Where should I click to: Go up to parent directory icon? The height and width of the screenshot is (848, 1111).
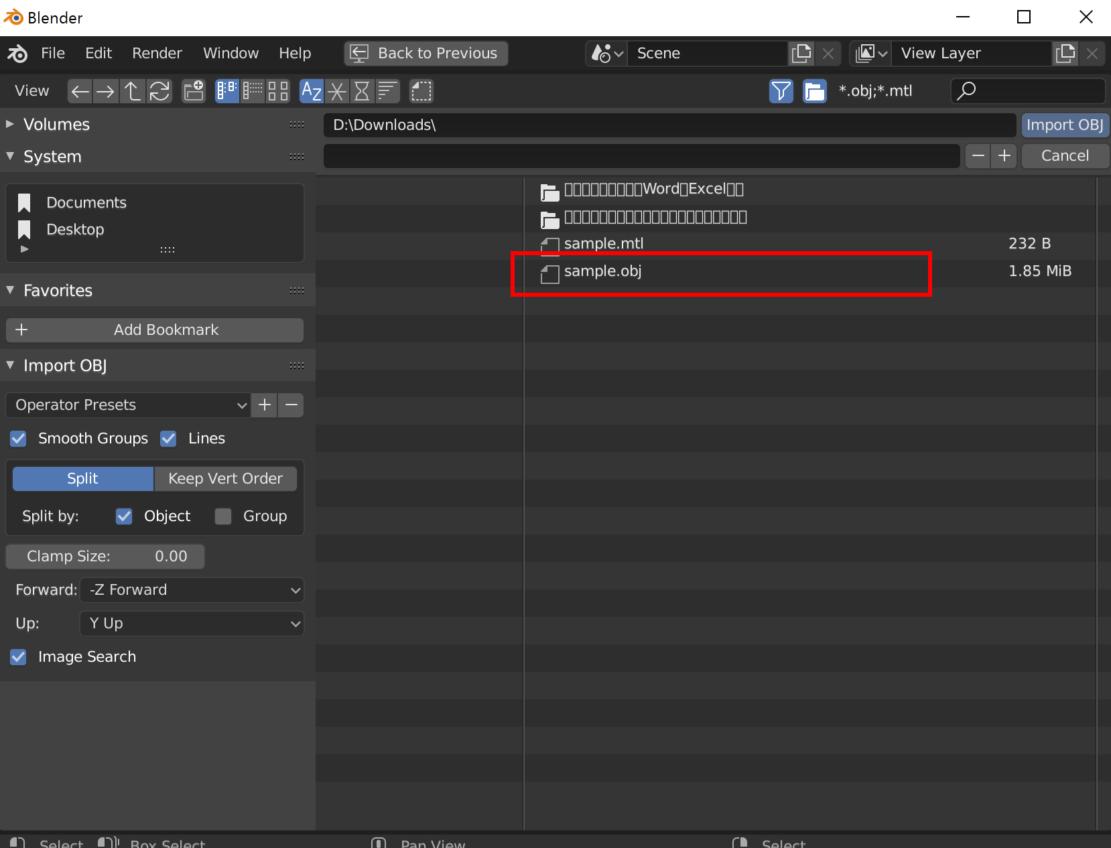coord(132,91)
